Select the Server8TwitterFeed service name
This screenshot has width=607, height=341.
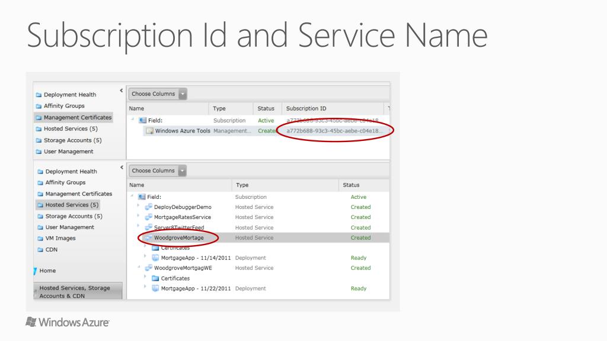pyautogui.click(x=179, y=228)
